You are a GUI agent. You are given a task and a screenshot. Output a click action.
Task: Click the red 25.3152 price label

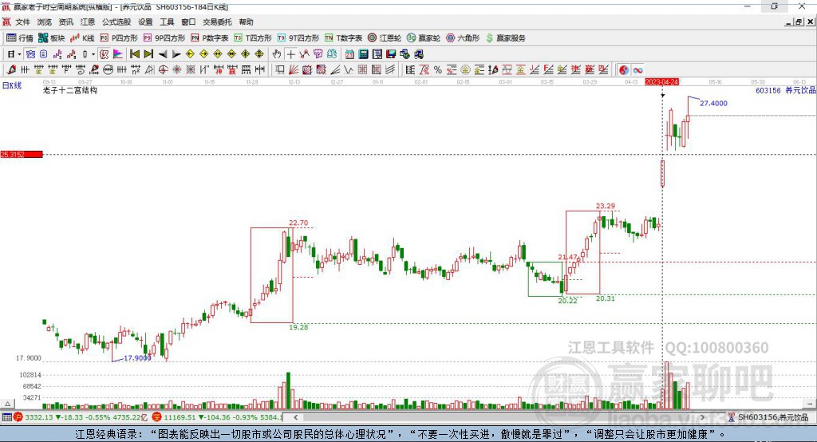pyautogui.click(x=22, y=154)
